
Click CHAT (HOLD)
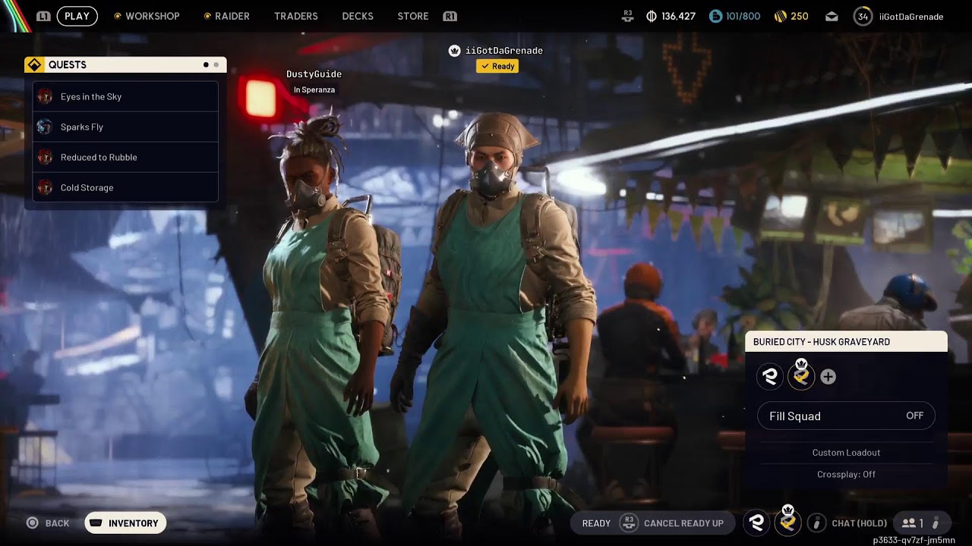click(859, 523)
